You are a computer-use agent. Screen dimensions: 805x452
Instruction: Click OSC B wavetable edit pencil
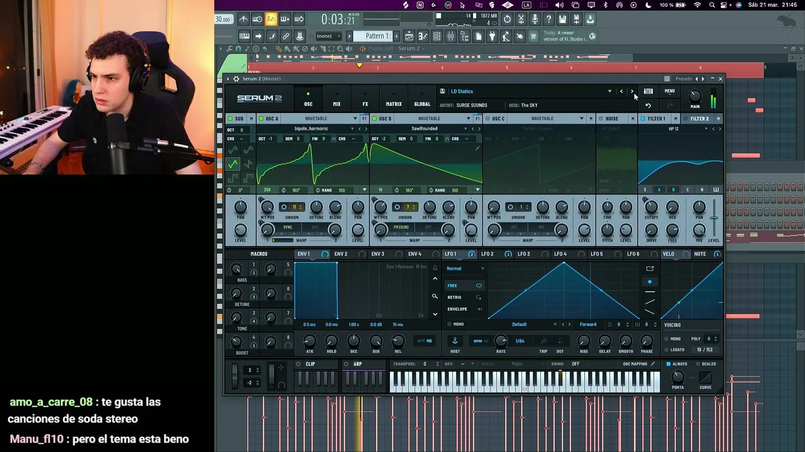(477, 149)
